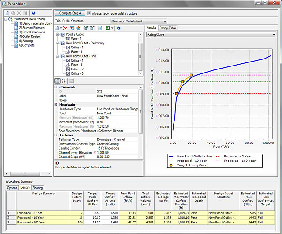Open the 5) Routing step

click(26, 41)
